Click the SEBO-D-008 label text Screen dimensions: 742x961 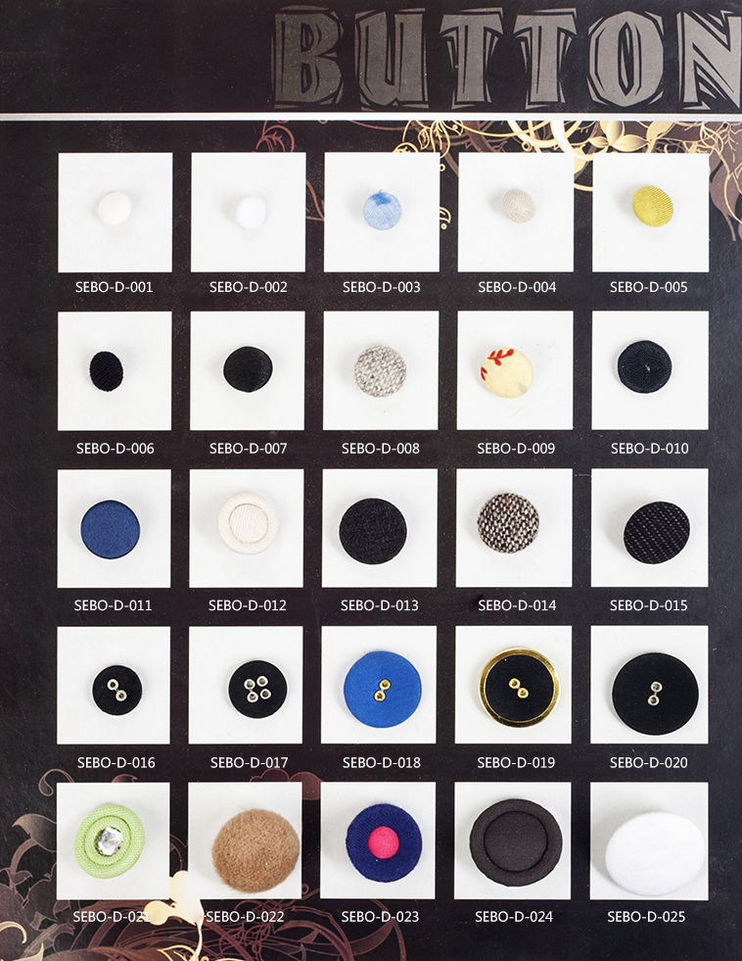pyautogui.click(x=381, y=449)
